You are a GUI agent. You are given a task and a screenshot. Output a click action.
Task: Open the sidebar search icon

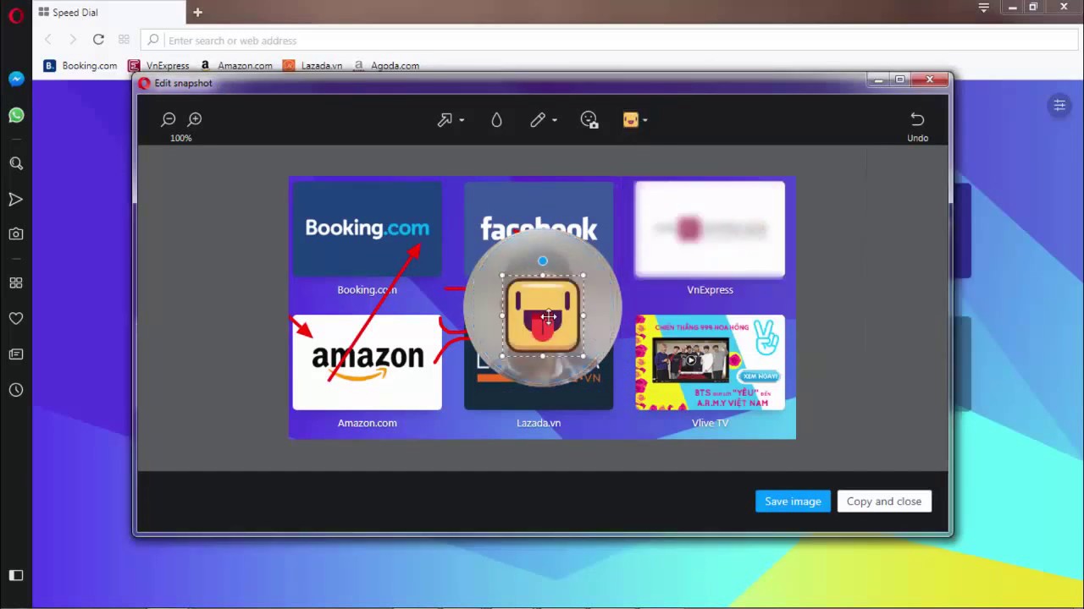click(16, 163)
